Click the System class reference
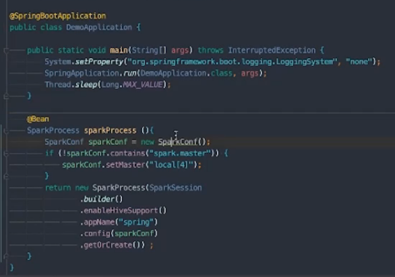 pos(58,62)
